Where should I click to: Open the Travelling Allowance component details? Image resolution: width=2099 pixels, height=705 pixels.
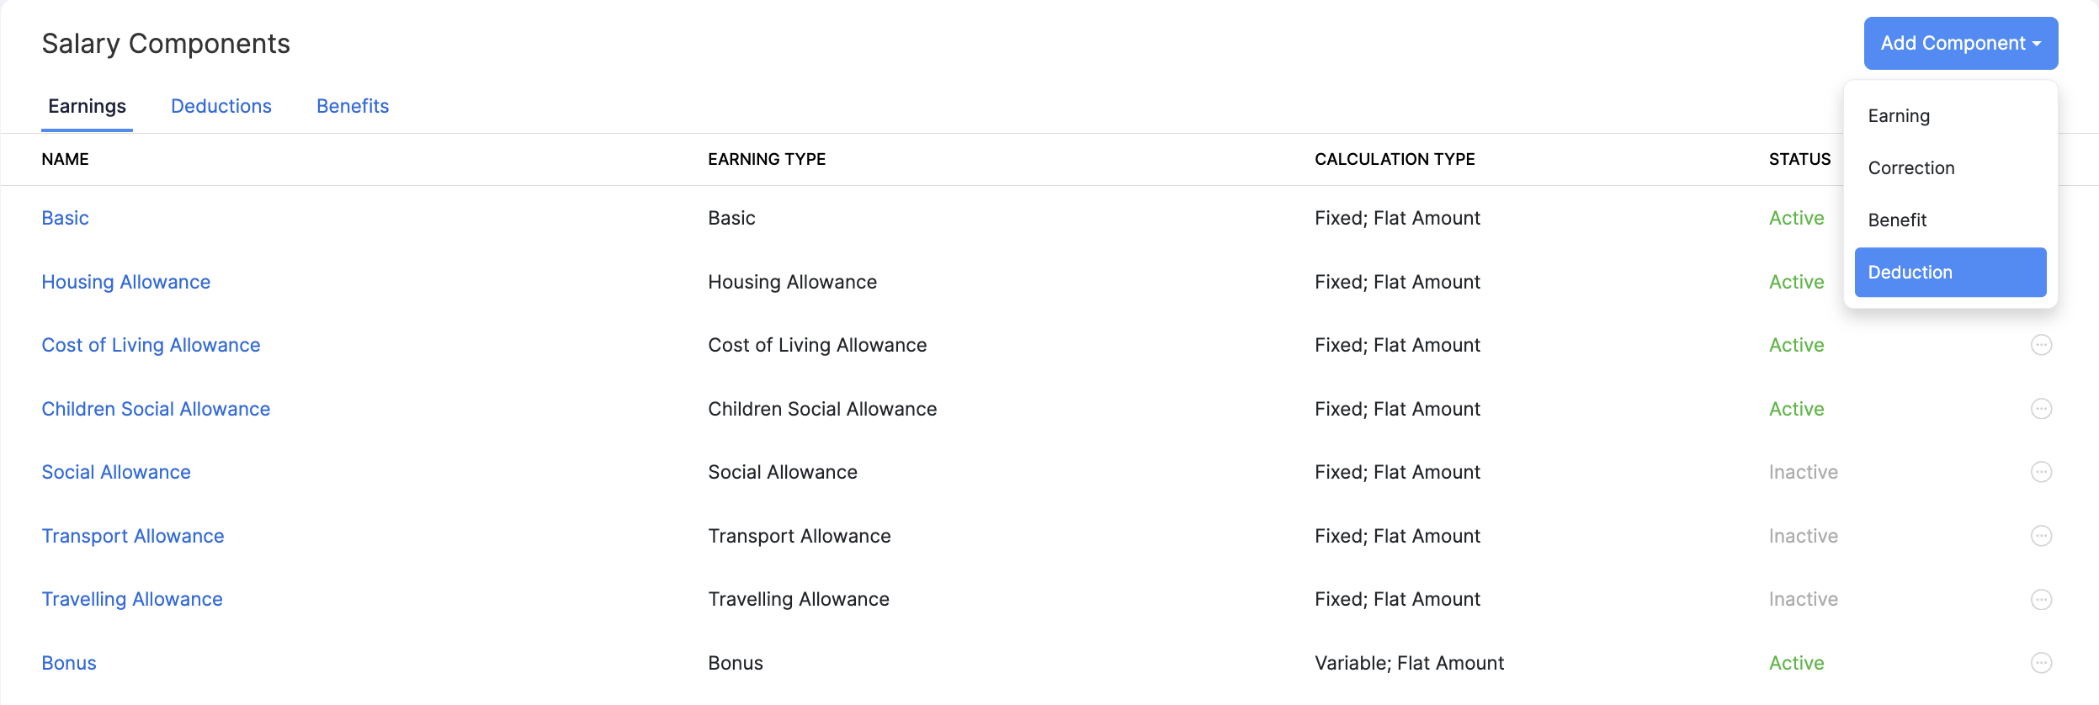point(132,598)
